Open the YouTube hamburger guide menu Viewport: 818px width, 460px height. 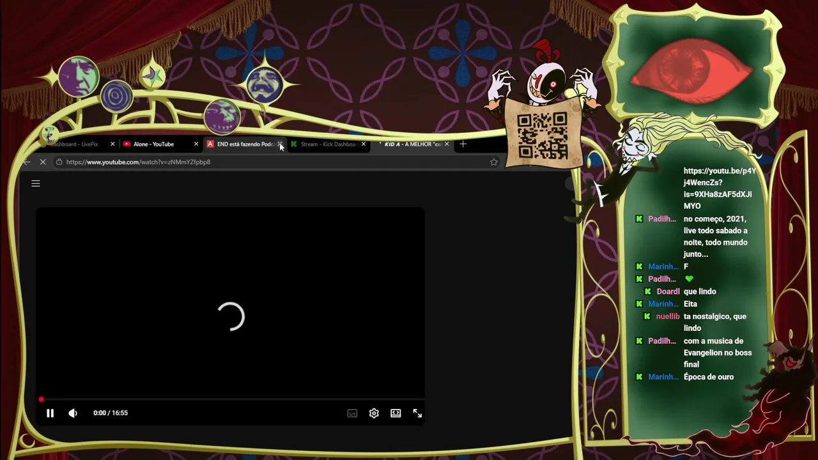tap(36, 184)
